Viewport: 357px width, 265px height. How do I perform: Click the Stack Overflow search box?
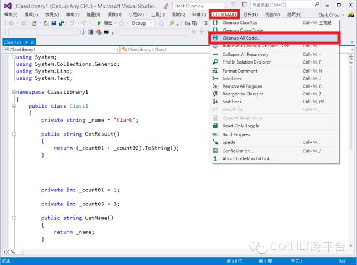(199, 6)
